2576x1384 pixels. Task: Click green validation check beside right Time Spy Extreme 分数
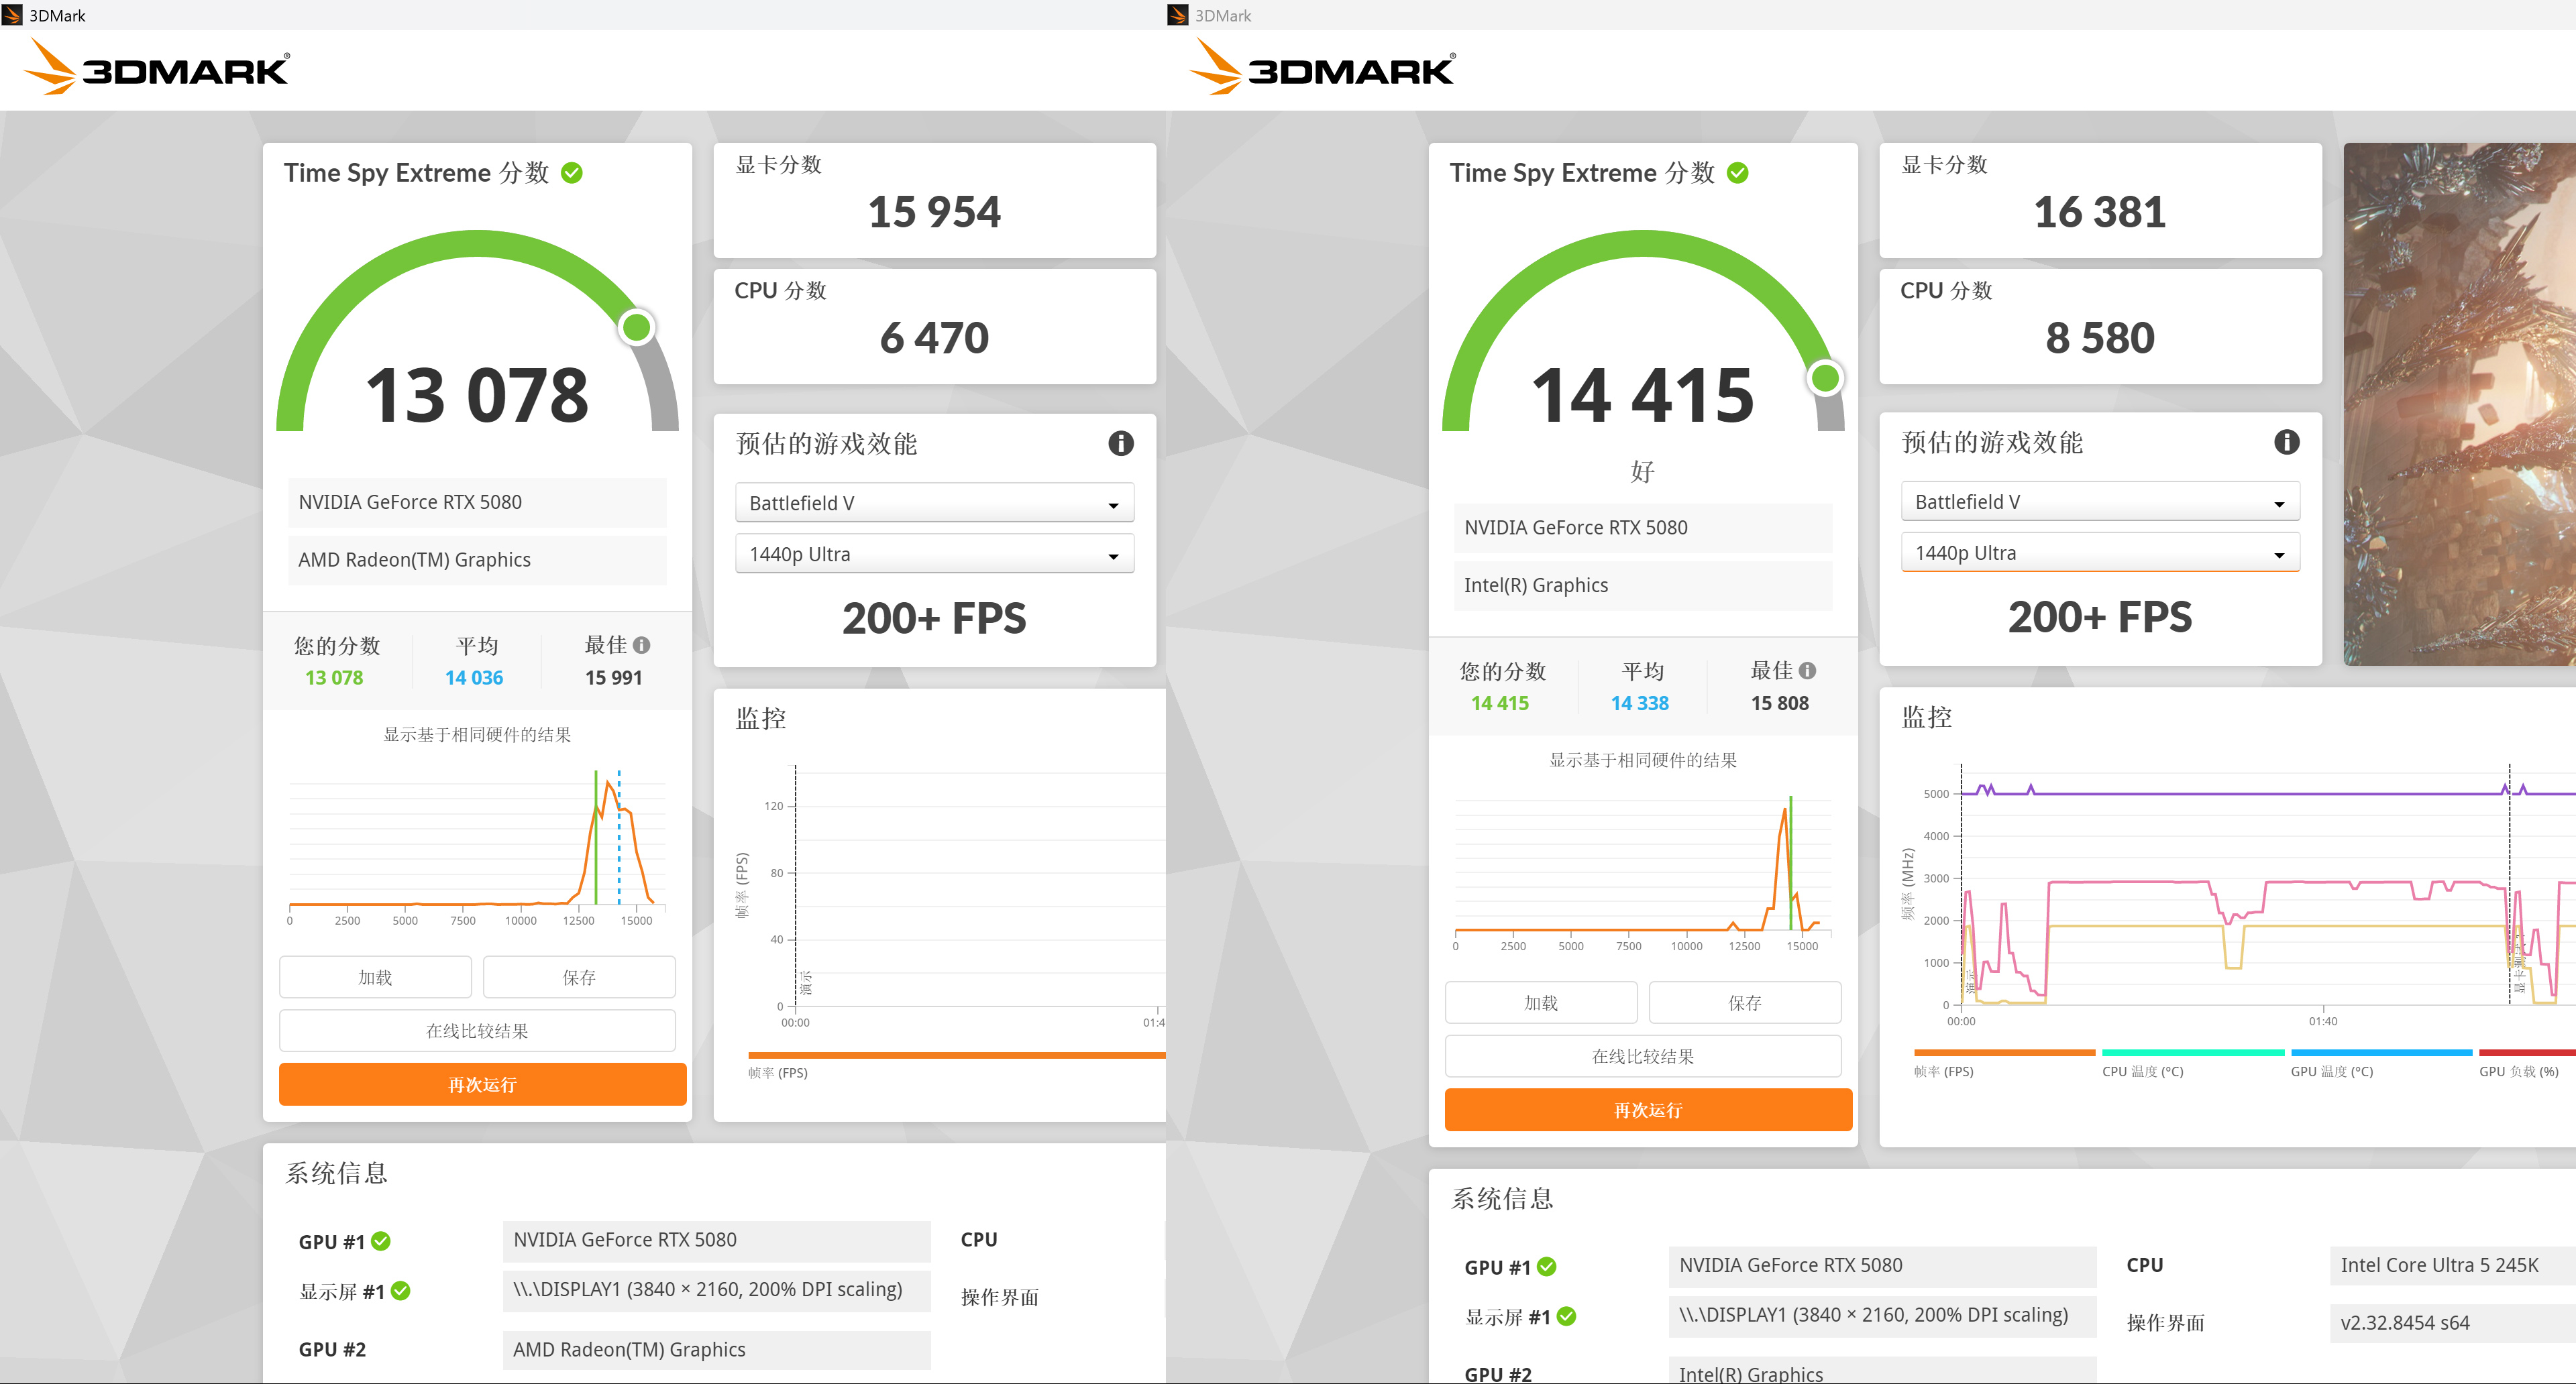(x=1738, y=173)
